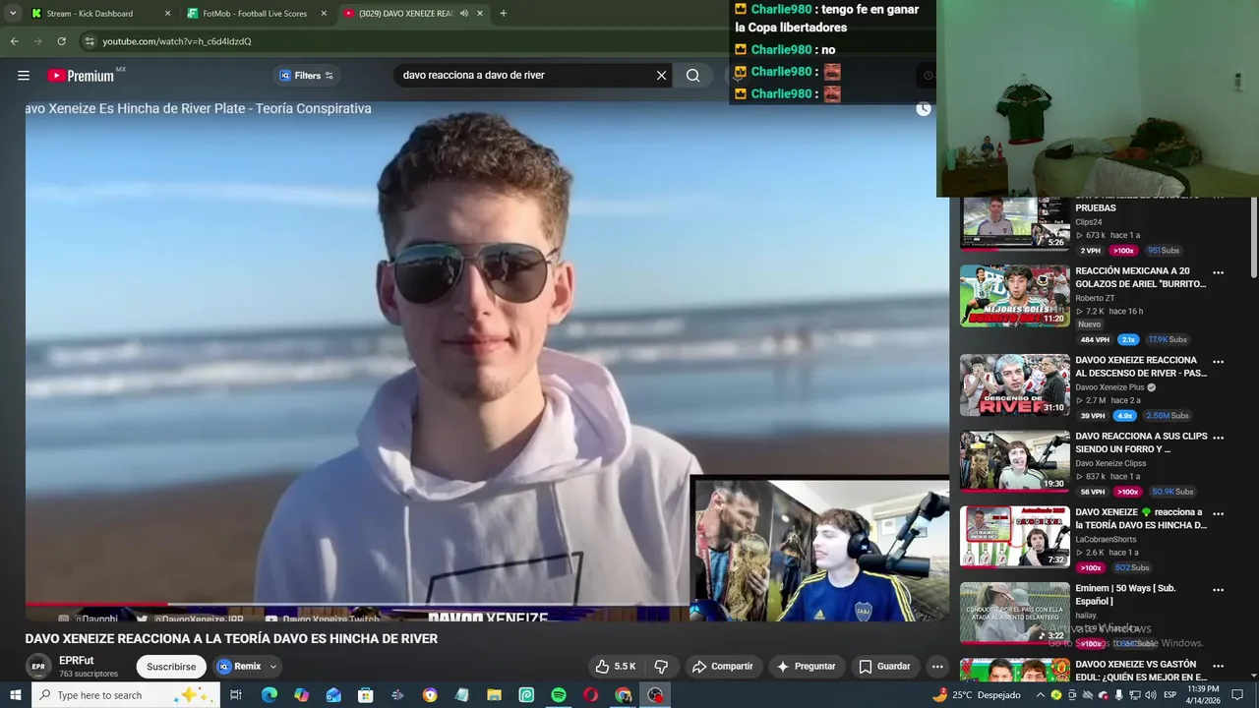The width and height of the screenshot is (1259, 708).
Task: Open the vidIQ Filters button
Action: pos(307,75)
